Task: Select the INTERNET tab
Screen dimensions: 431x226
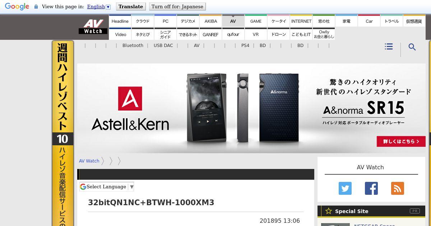Action: point(301,21)
